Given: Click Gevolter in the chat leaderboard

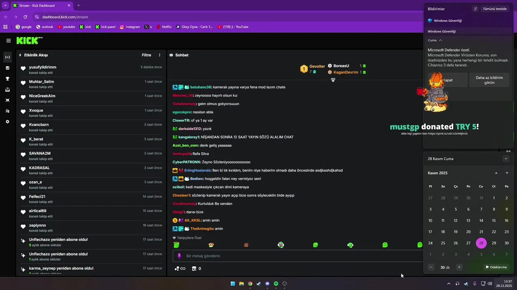Looking at the screenshot, I should (317, 66).
